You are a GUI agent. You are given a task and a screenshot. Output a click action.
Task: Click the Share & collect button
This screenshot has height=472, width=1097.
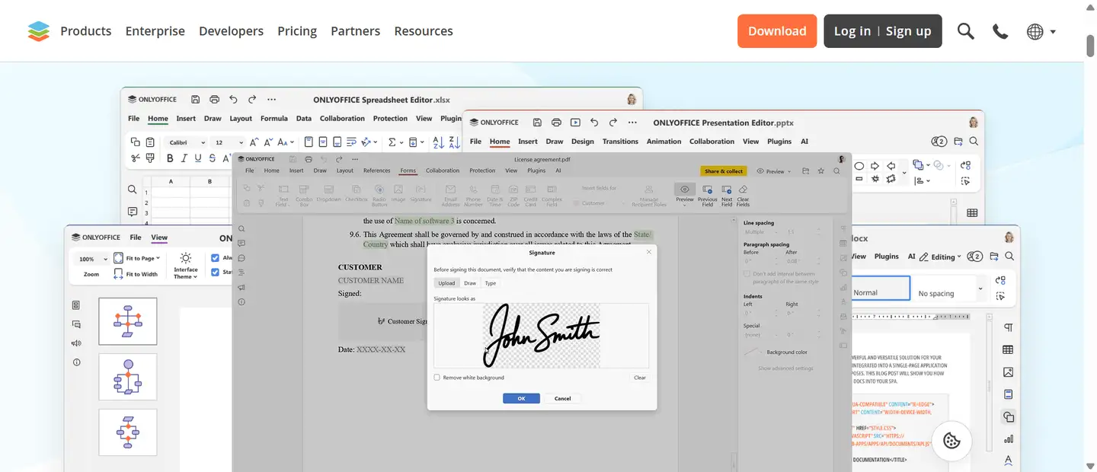click(724, 171)
